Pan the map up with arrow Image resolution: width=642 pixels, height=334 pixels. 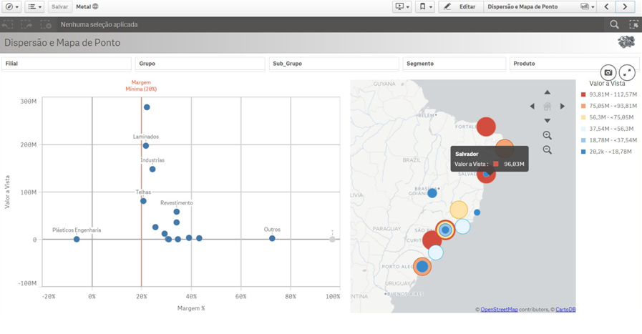(x=547, y=92)
